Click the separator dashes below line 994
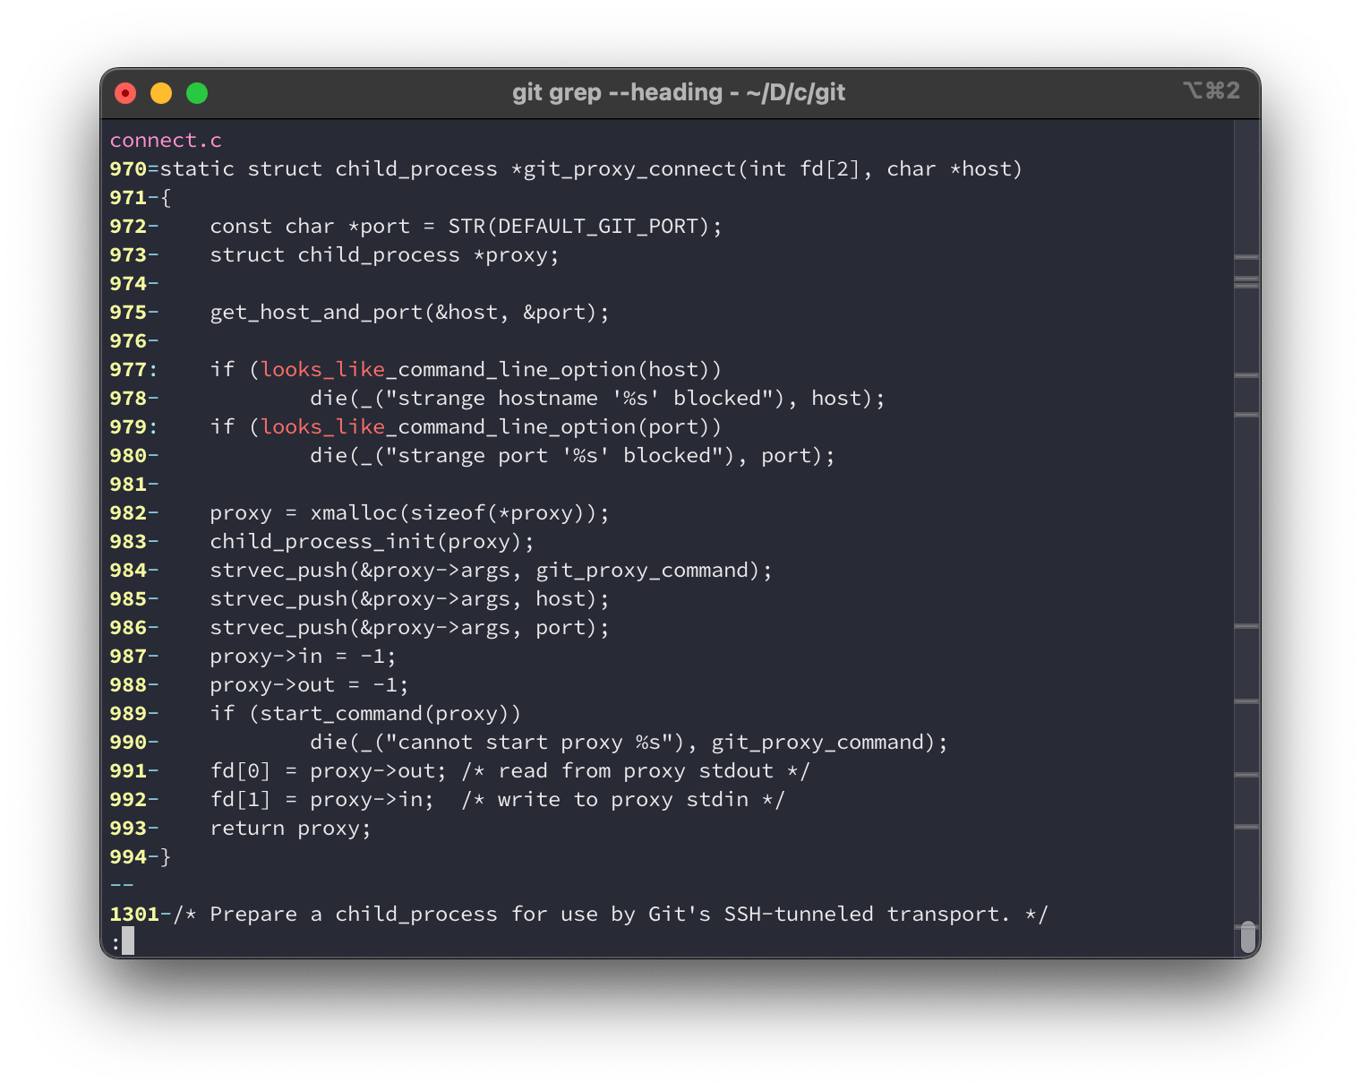The height and width of the screenshot is (1091, 1361). [121, 885]
